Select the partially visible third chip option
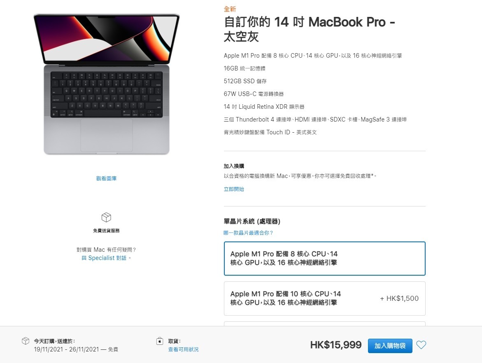The width and height of the screenshot is (482, 363). pyautogui.click(x=325, y=323)
